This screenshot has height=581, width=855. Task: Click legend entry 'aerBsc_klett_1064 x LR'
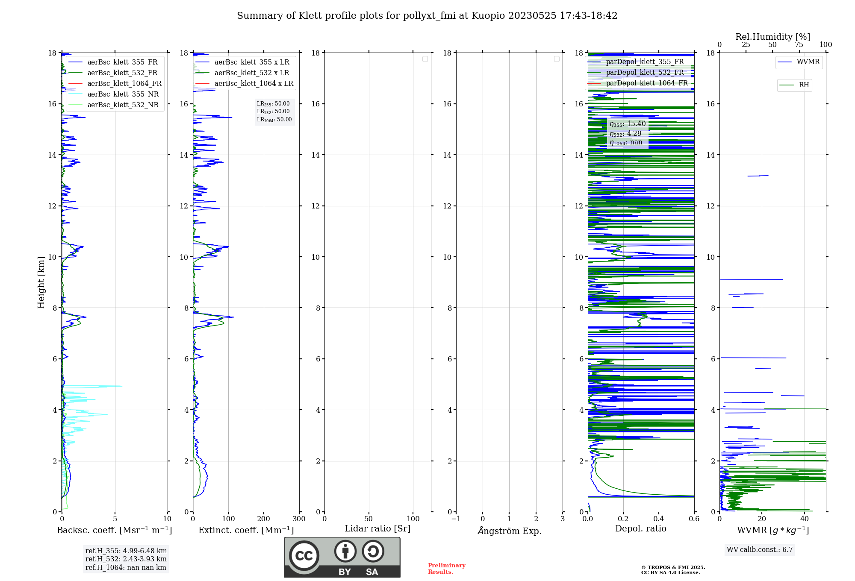245,84
